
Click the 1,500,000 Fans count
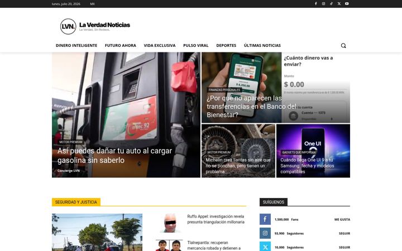[286, 220]
